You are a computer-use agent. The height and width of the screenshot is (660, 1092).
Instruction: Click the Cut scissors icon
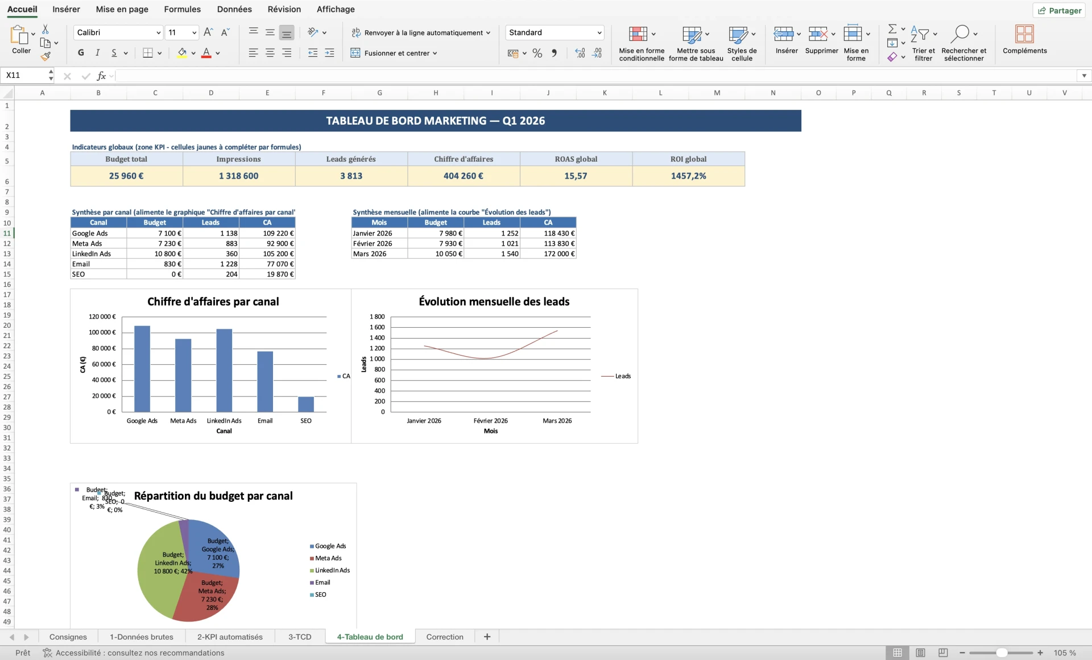tap(45, 30)
